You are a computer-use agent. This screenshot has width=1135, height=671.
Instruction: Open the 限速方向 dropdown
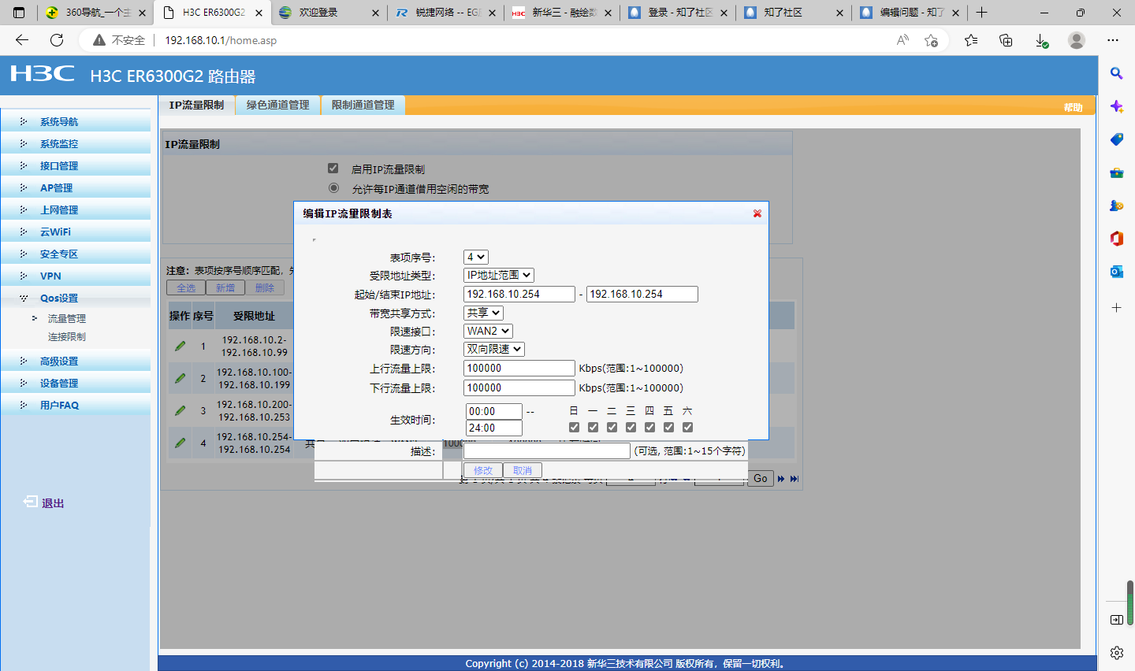[x=494, y=349]
